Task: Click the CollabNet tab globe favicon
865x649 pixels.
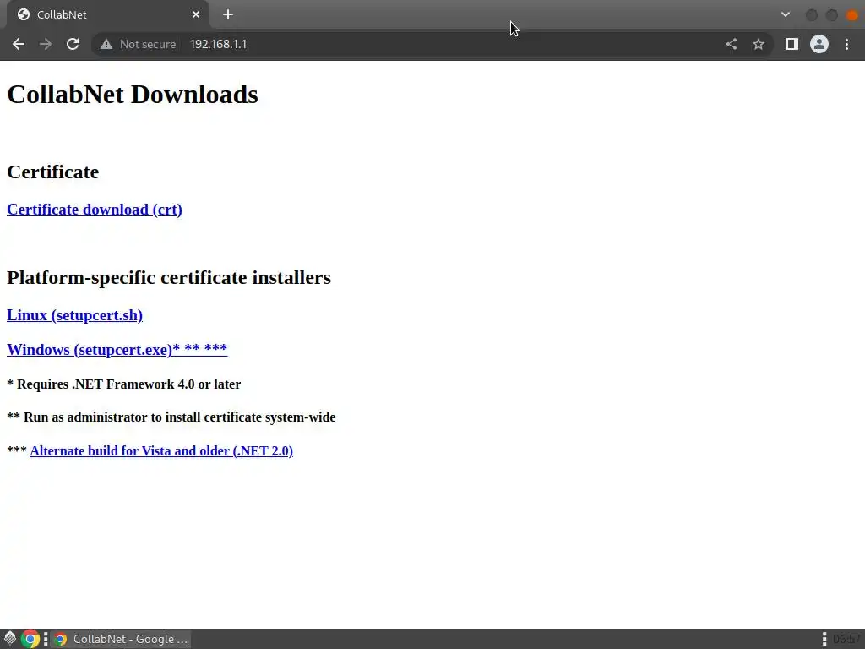Action: tap(23, 15)
